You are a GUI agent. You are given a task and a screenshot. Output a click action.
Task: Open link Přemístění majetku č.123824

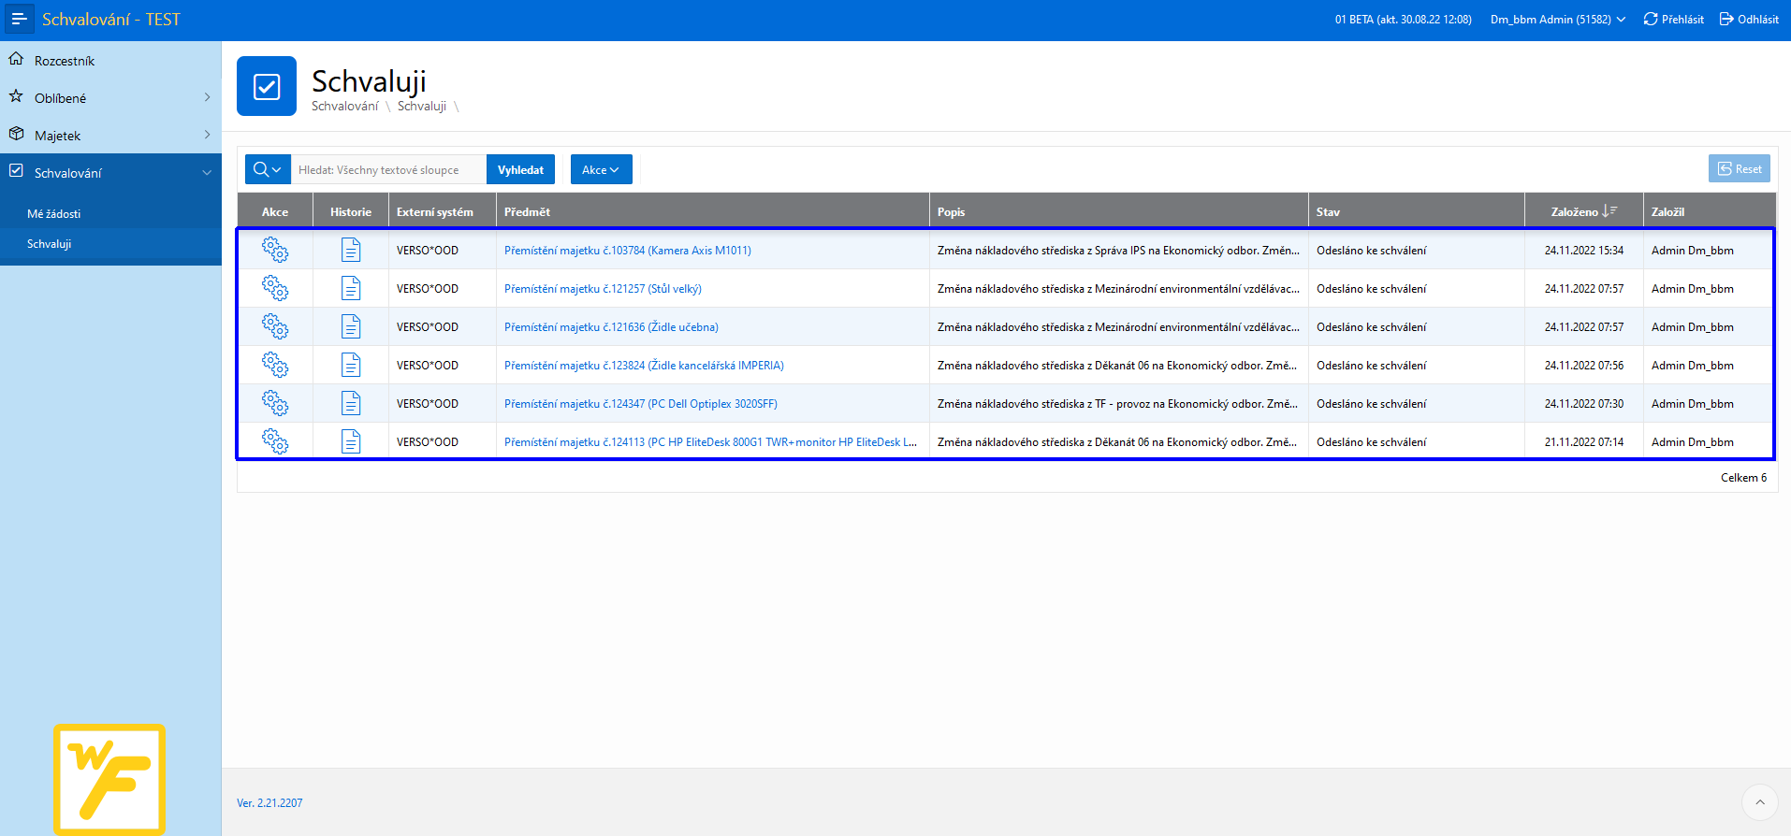tap(644, 365)
